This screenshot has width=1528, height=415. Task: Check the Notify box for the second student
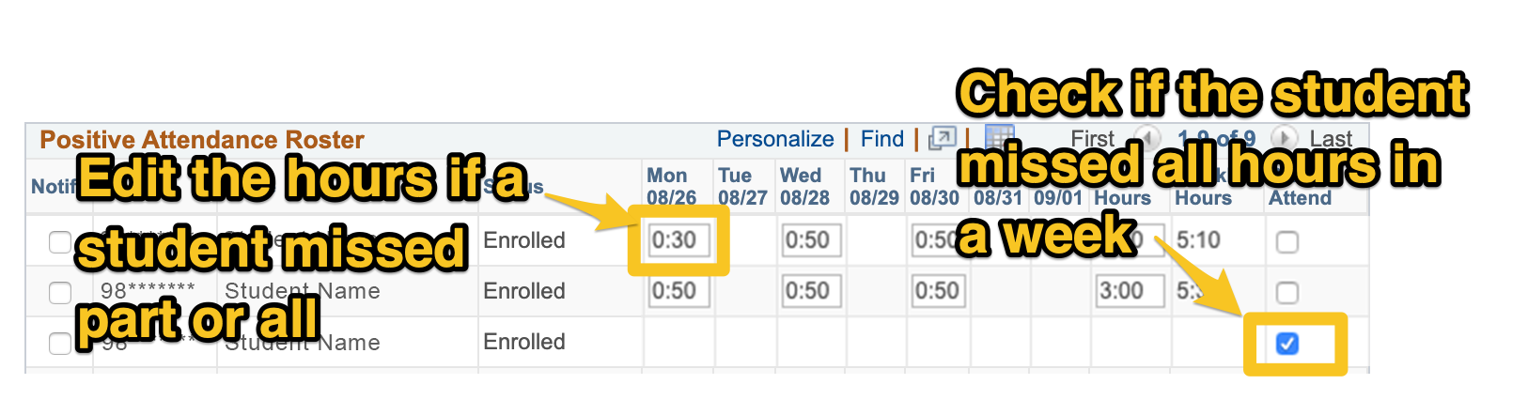(x=60, y=292)
